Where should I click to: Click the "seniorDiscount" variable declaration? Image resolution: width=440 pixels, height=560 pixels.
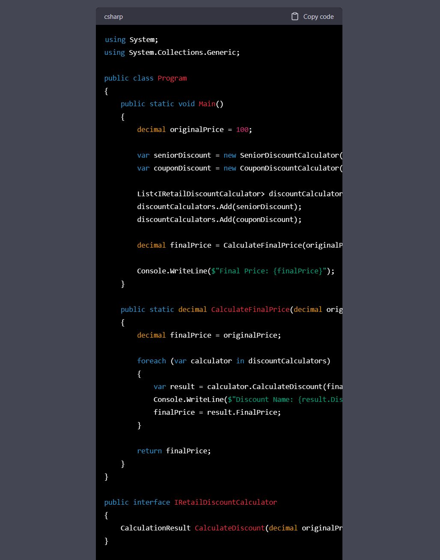(182, 155)
